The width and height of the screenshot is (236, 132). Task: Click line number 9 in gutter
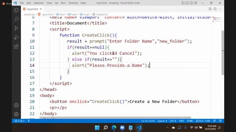33,35
